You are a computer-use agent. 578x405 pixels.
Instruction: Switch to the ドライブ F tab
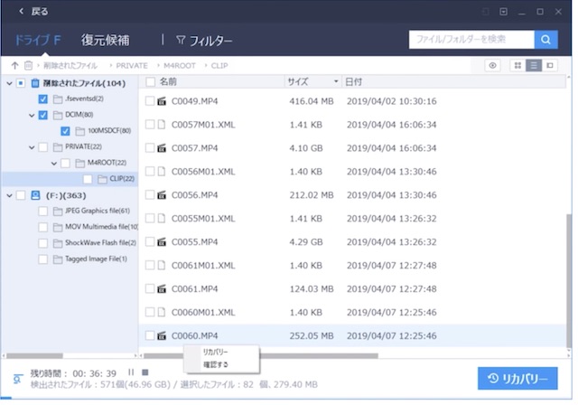[37, 40]
